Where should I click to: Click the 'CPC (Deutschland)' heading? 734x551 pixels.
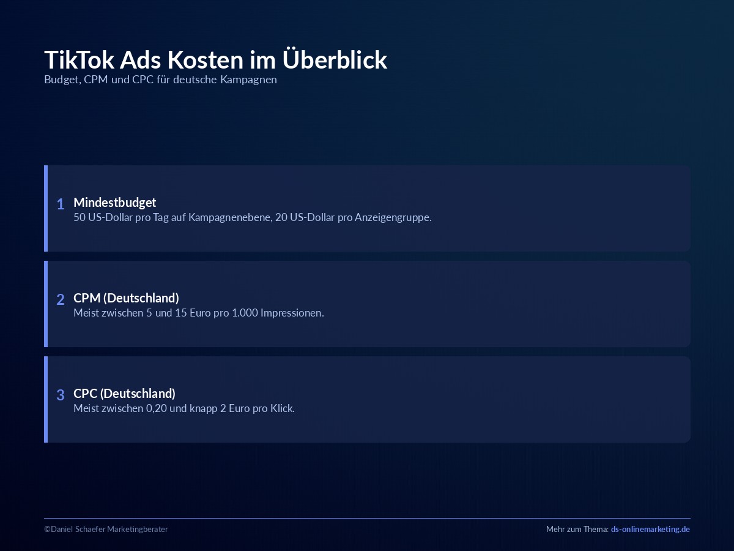124,393
